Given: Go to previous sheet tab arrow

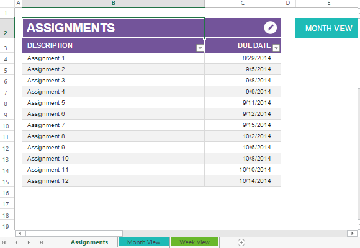Looking at the screenshot, I should pyautogui.click(x=16, y=242).
